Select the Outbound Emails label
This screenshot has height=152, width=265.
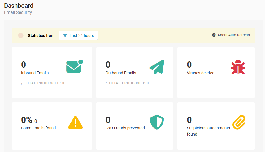tap(121, 73)
